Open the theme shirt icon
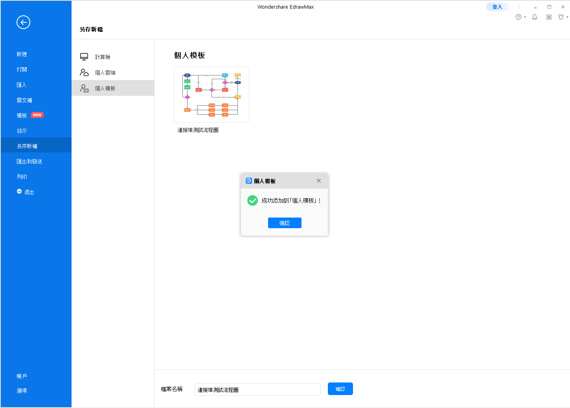This screenshot has height=408, width=570. coord(561,17)
